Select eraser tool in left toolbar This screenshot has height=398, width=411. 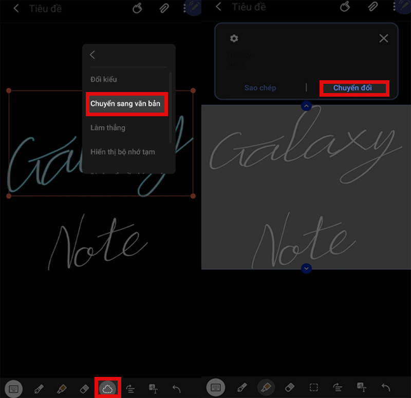[84, 389]
